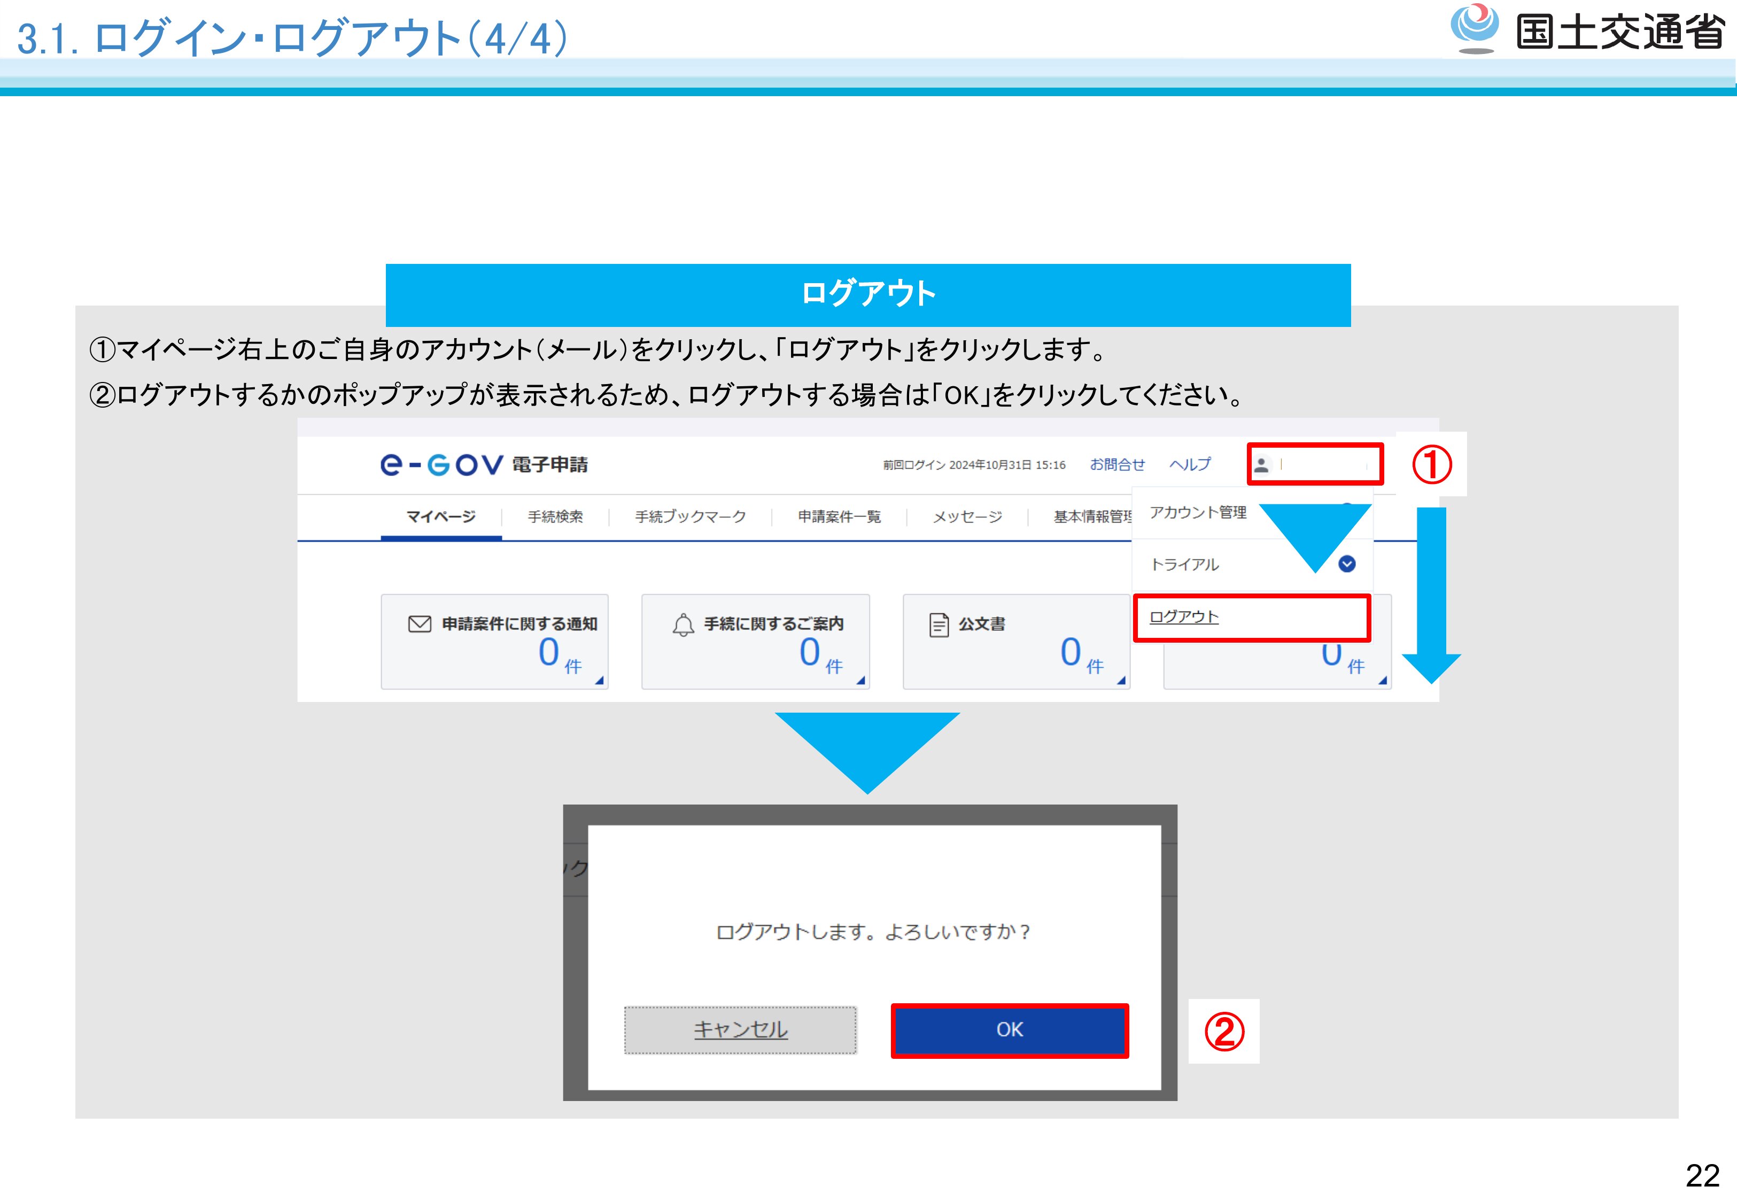Go to the メッセージ tab
The width and height of the screenshot is (1737, 1202).
967,517
